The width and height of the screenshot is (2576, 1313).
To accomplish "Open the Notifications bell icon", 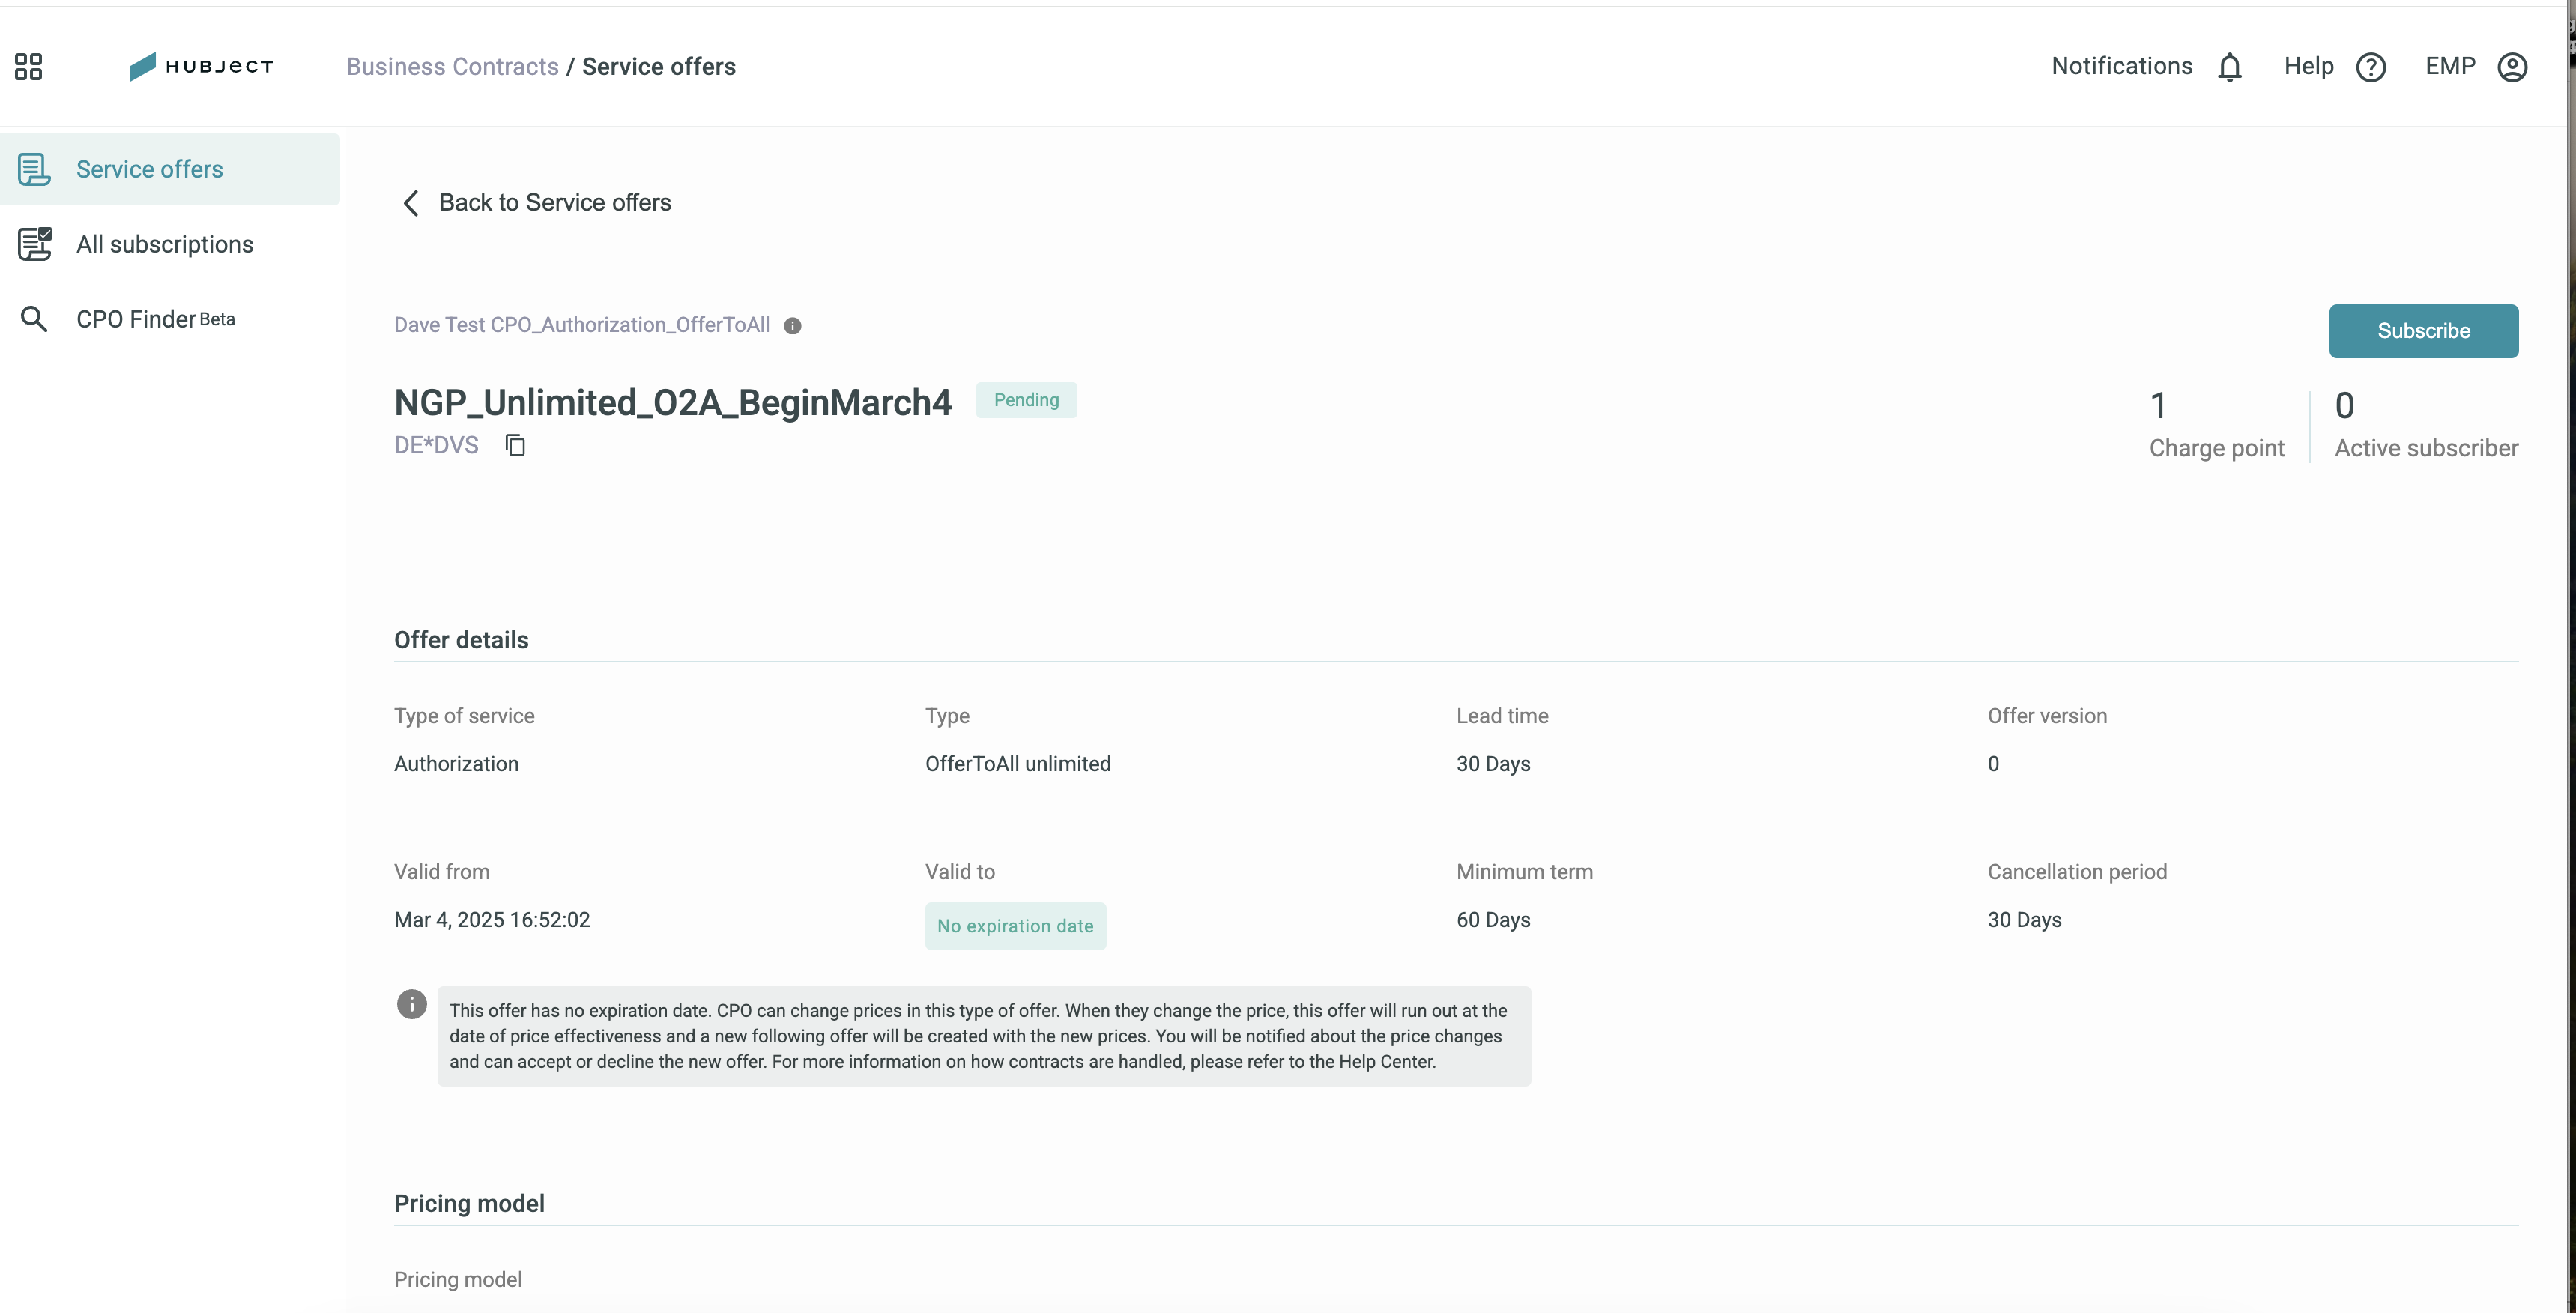I will point(2229,67).
